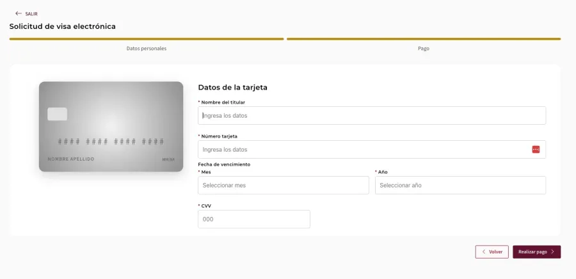This screenshot has height=279, width=576.
Task: Click the Volver button
Action: (x=492, y=252)
